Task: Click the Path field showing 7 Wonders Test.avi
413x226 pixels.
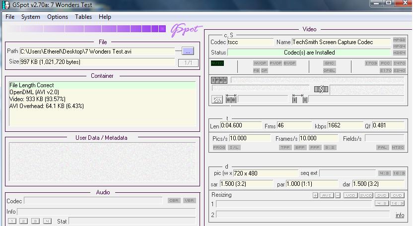Action: tap(97, 52)
